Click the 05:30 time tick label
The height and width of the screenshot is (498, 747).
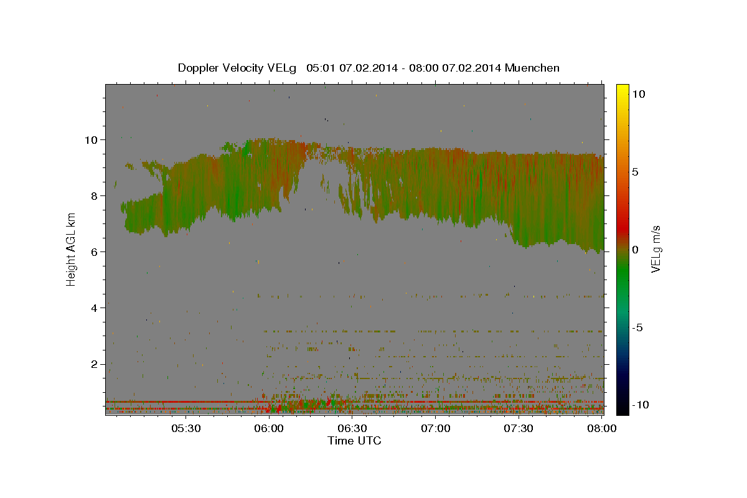186,428
